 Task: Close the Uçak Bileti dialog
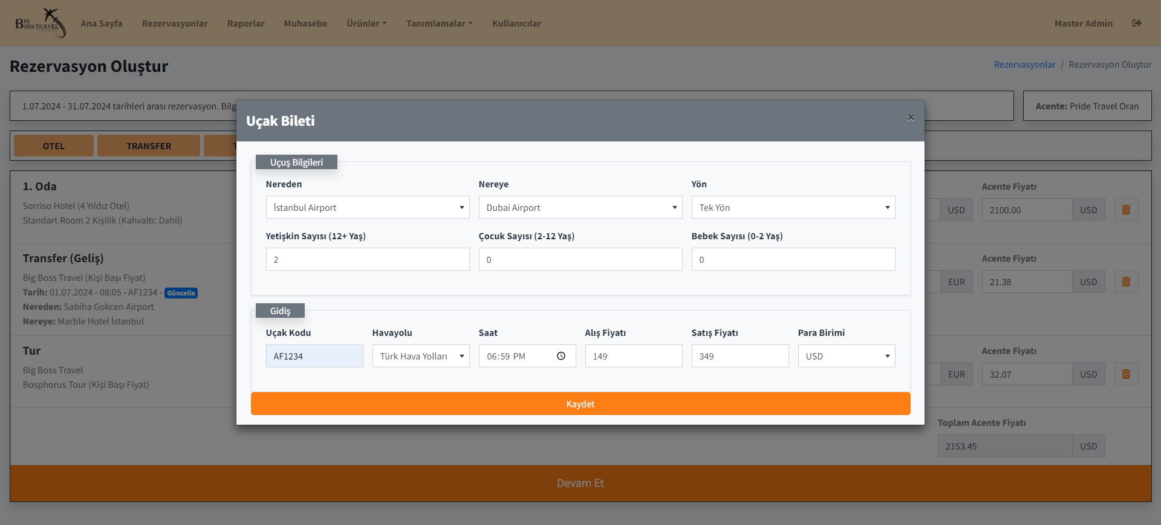point(911,117)
